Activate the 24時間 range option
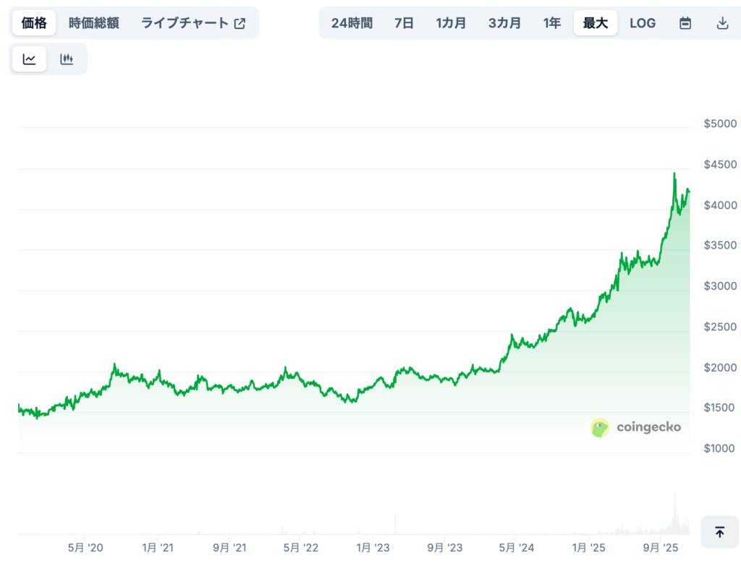 tap(352, 22)
